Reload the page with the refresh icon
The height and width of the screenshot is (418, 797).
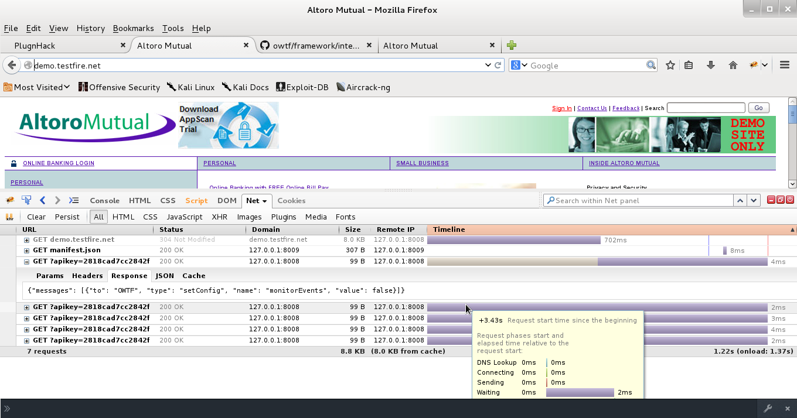coord(498,66)
